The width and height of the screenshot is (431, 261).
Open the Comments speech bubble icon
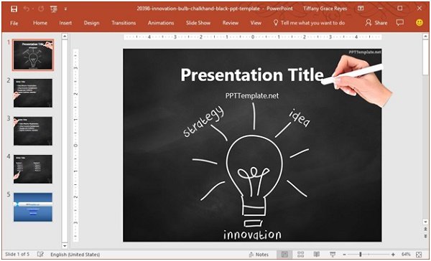[x=400, y=23]
